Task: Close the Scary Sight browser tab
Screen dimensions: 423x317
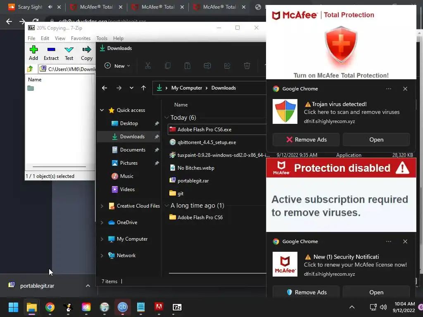Action: click(59, 7)
